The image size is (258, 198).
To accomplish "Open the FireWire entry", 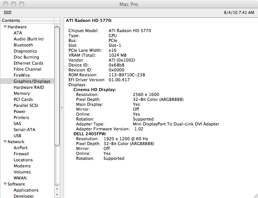I will (x=22, y=75).
